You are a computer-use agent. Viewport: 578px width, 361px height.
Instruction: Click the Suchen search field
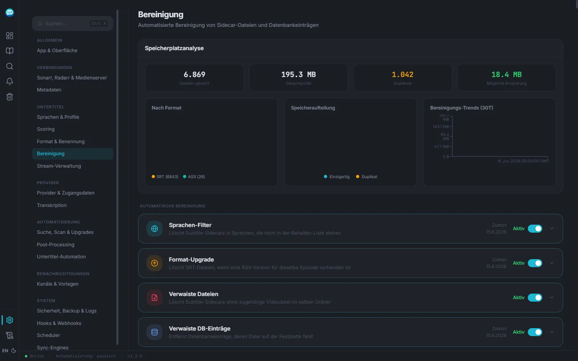point(73,24)
